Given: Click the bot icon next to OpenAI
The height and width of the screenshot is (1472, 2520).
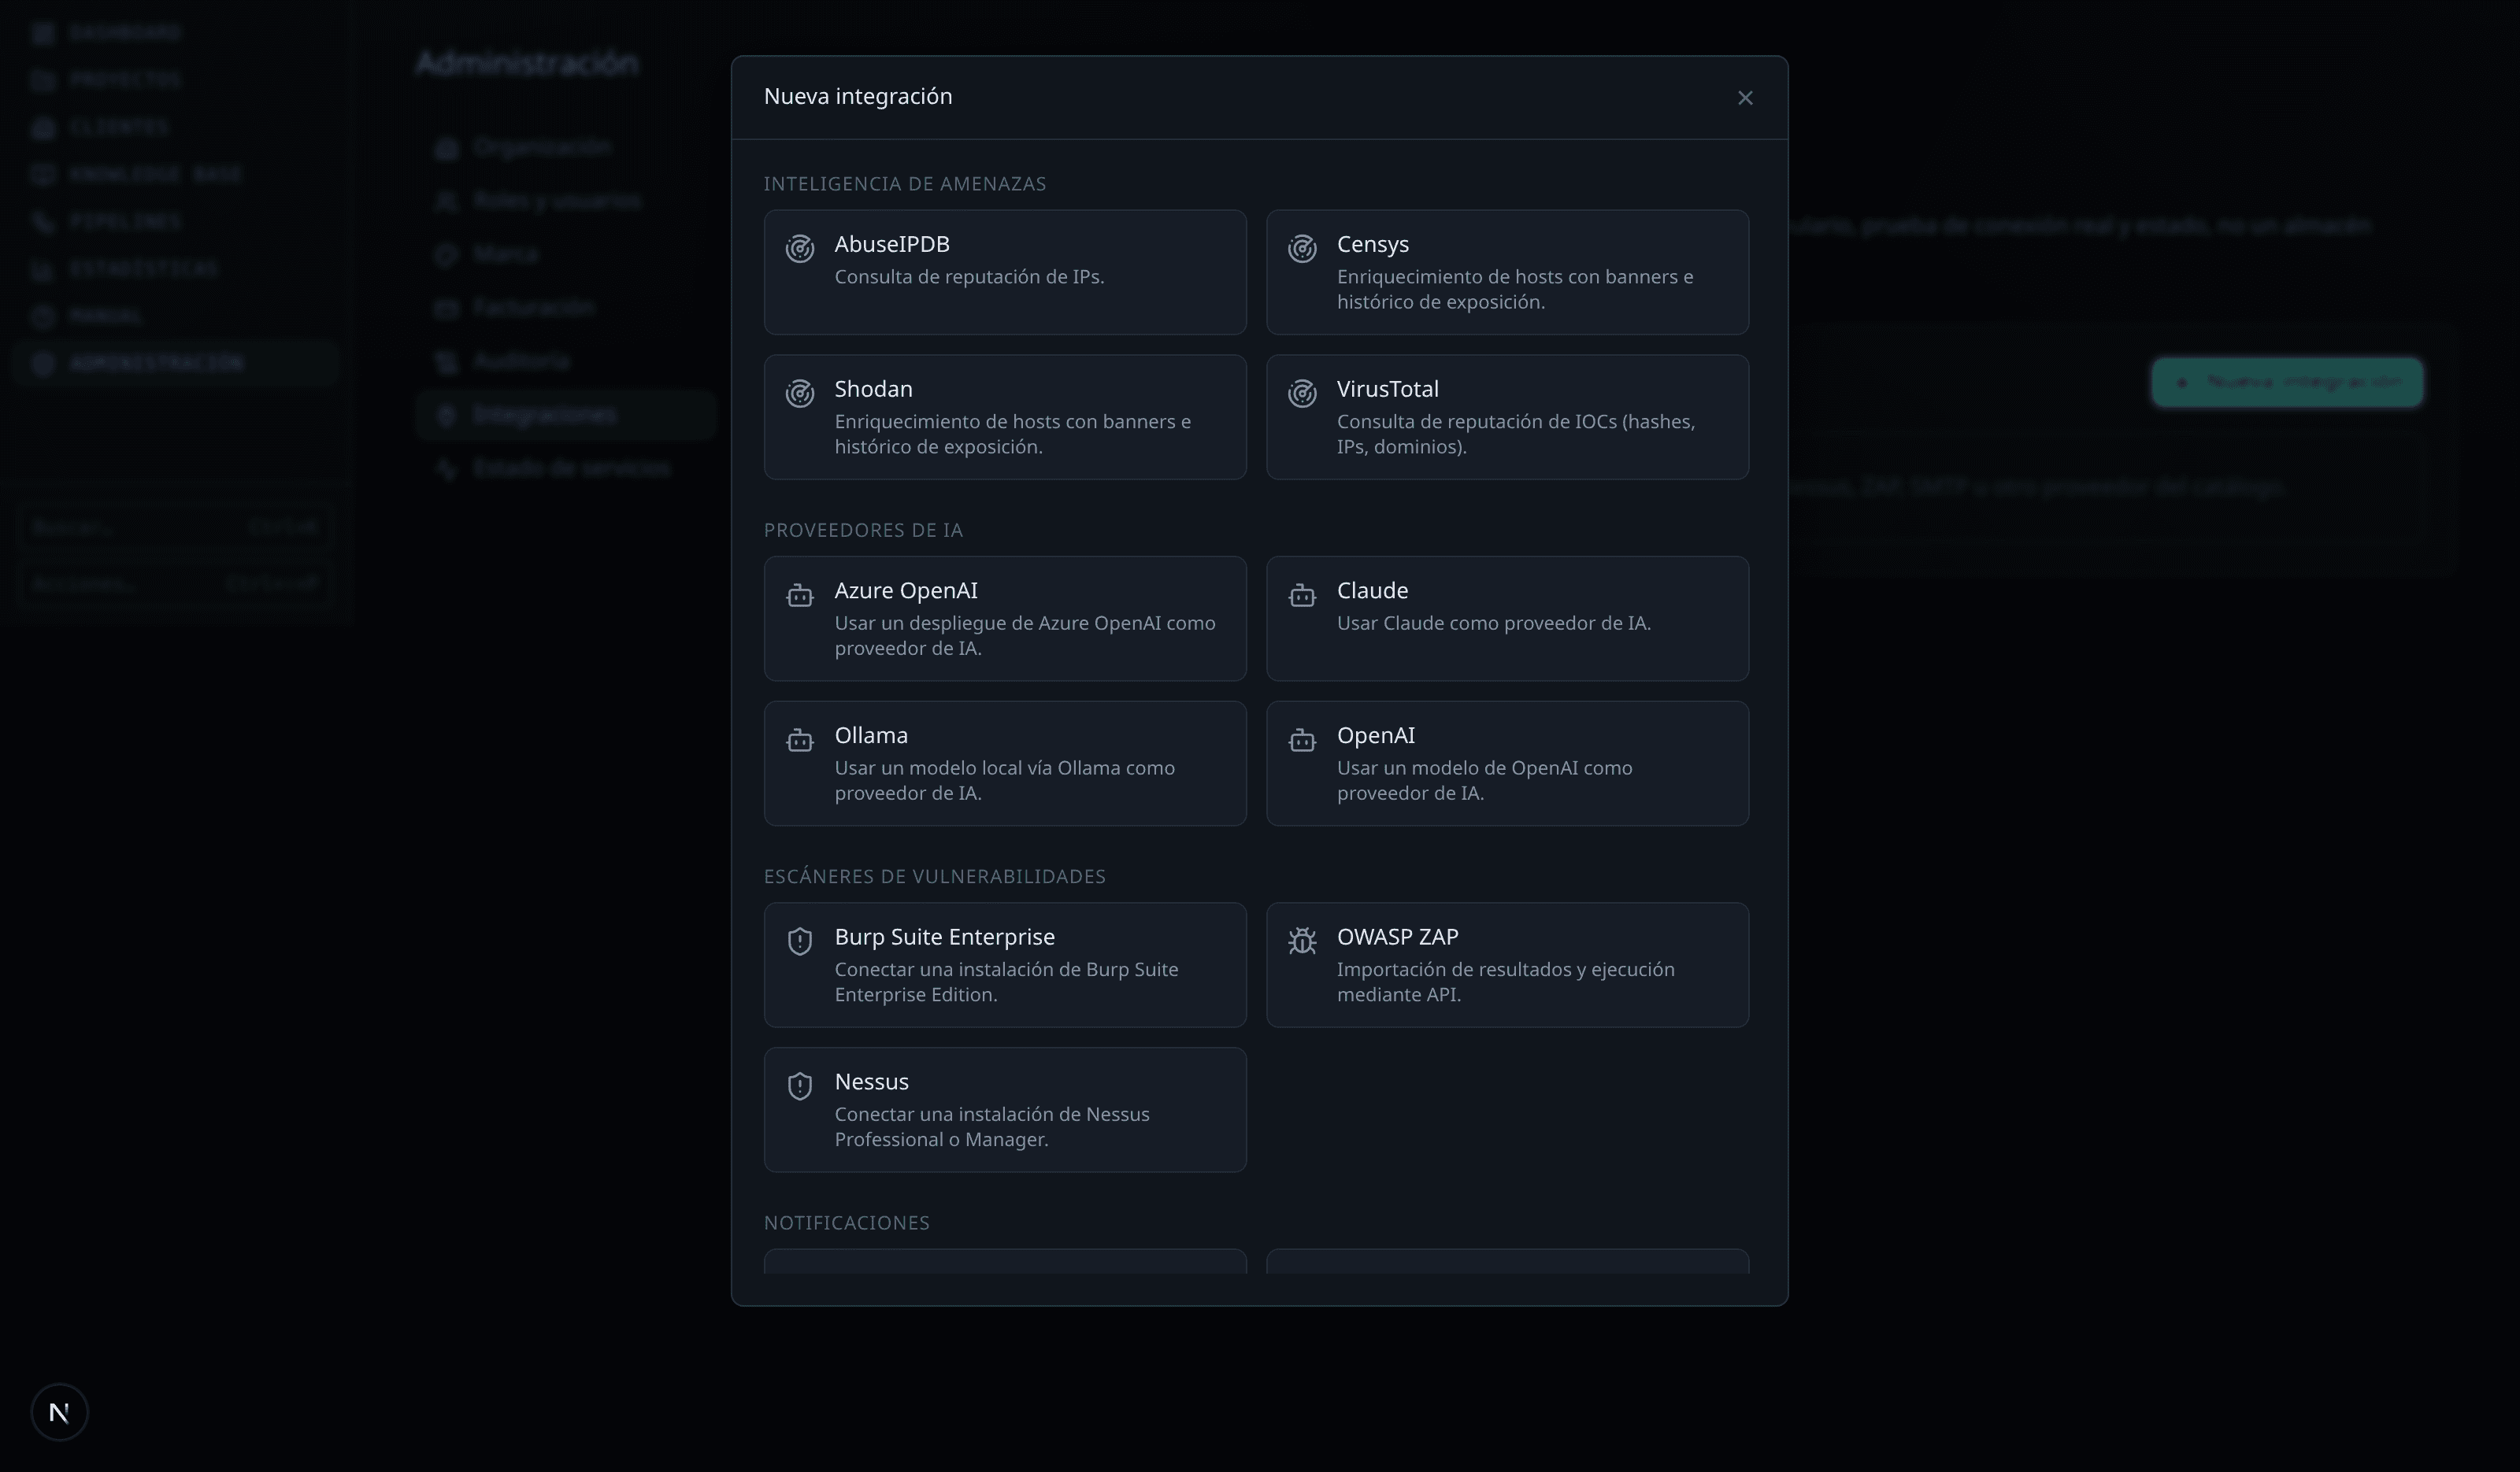Looking at the screenshot, I should point(1302,741).
